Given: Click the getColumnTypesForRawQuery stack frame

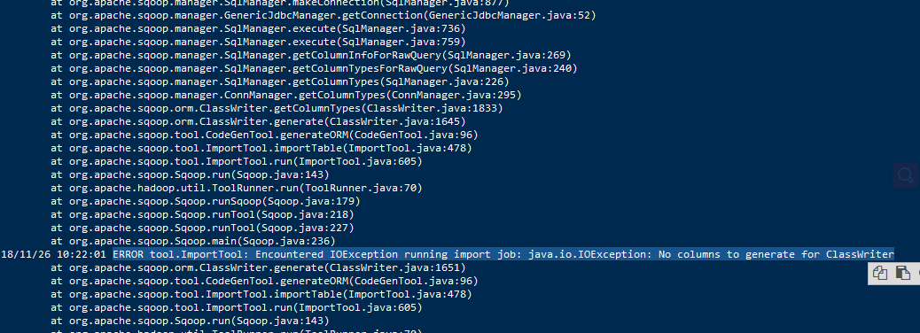Looking at the screenshot, I should click(314, 68).
